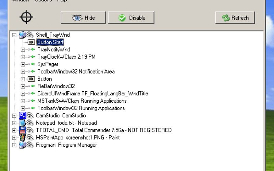Click control icon beside ToolbarWindow32 Notification Area
This screenshot has height=171, width=274.
[31, 71]
